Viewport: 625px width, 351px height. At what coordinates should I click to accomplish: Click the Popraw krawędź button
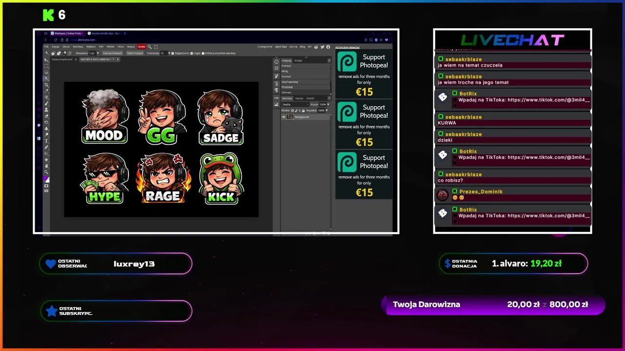[112, 53]
